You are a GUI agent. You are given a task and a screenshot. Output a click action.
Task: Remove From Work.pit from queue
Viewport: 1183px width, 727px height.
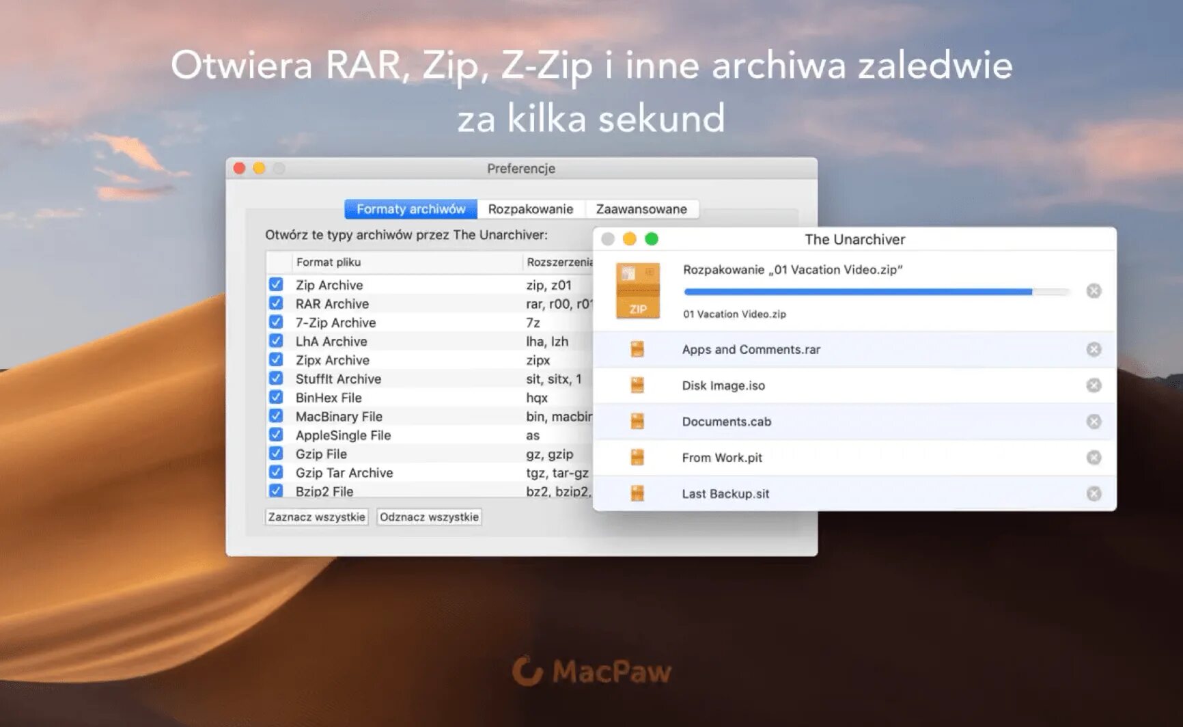[x=1094, y=457]
